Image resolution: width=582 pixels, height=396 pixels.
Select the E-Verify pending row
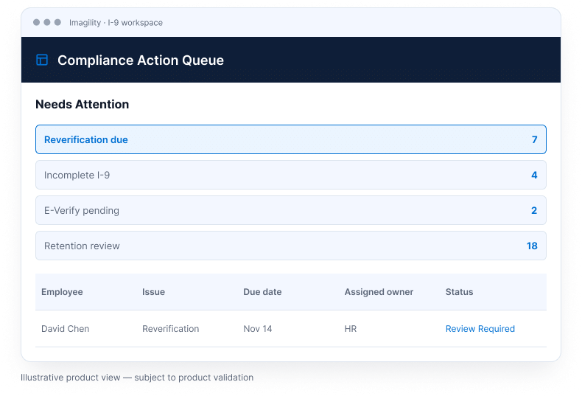pyautogui.click(x=290, y=210)
